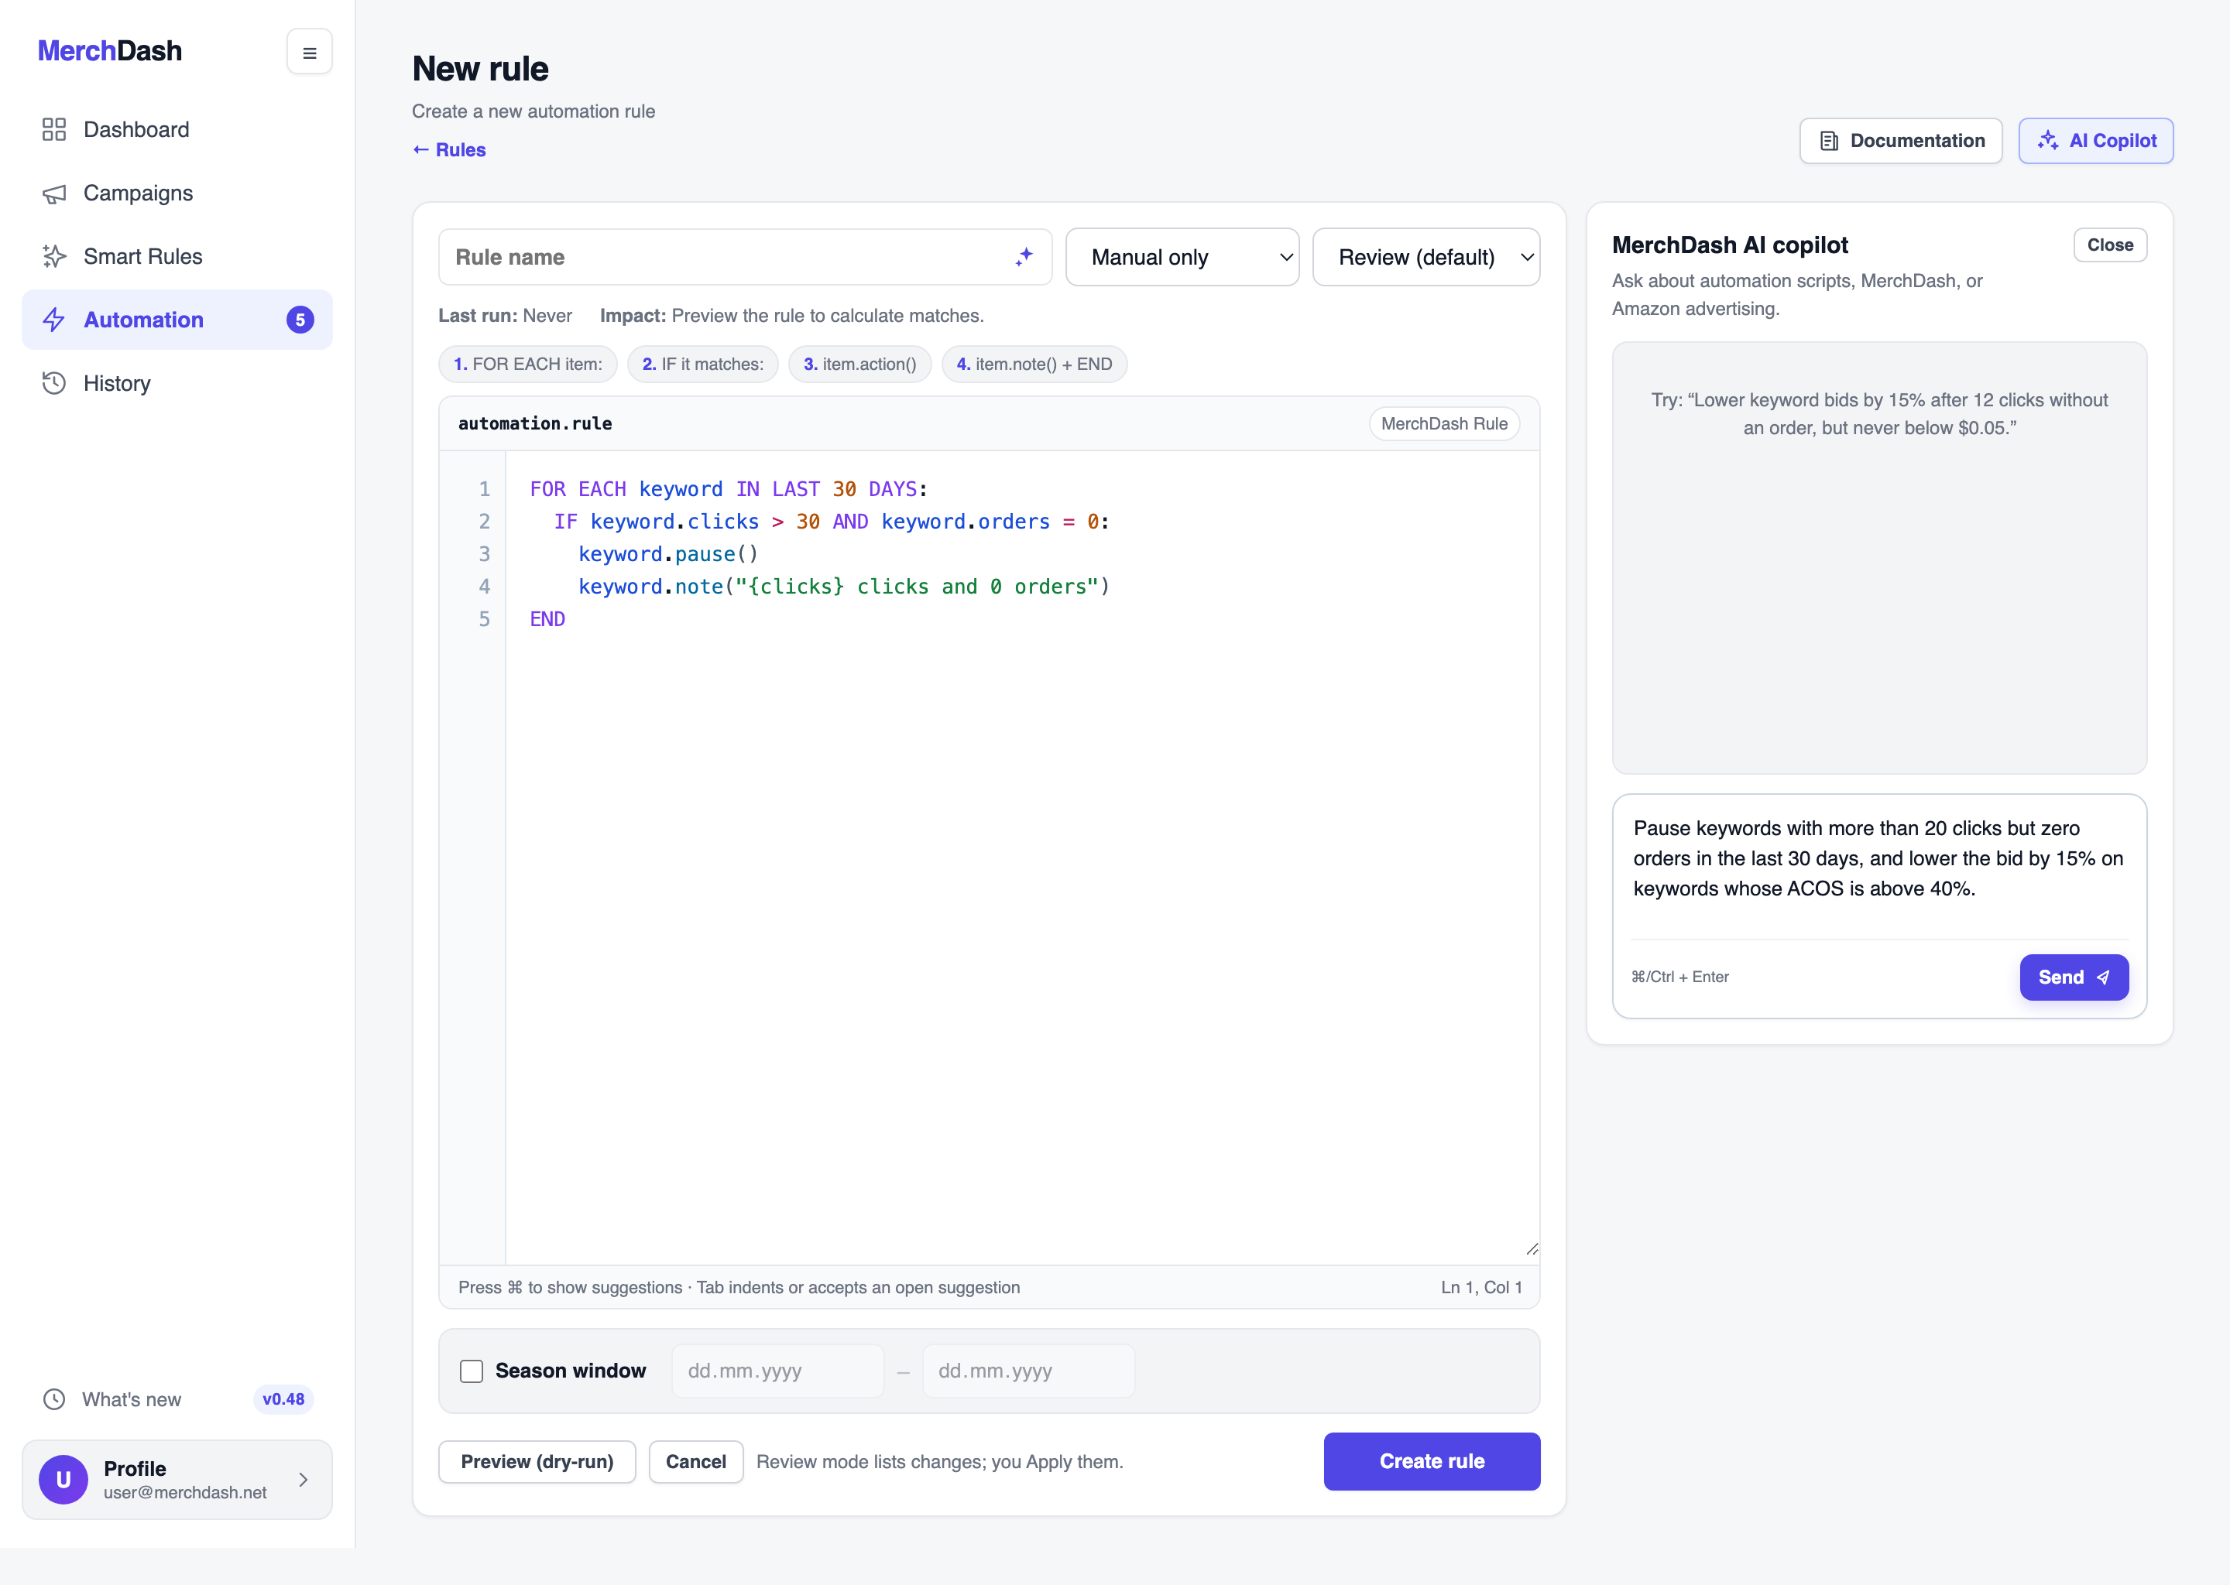
Task: Open the Dashboard page
Action: click(x=177, y=130)
